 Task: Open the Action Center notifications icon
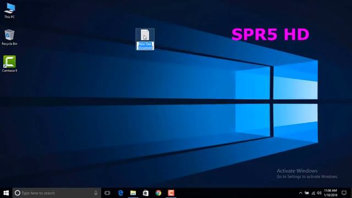[x=344, y=193]
